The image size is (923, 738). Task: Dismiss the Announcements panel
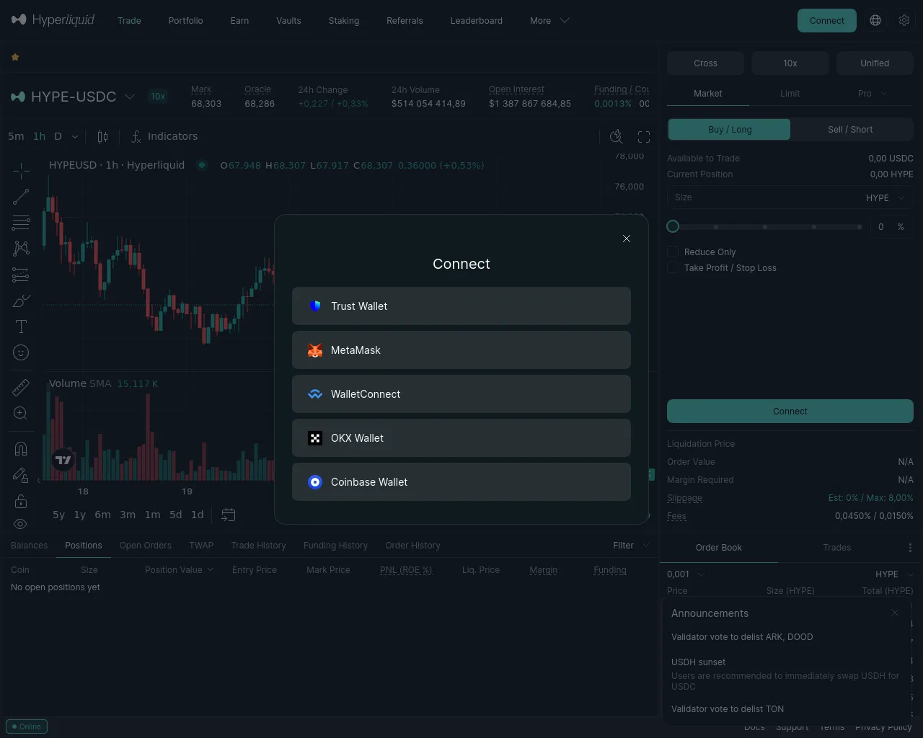tap(895, 613)
